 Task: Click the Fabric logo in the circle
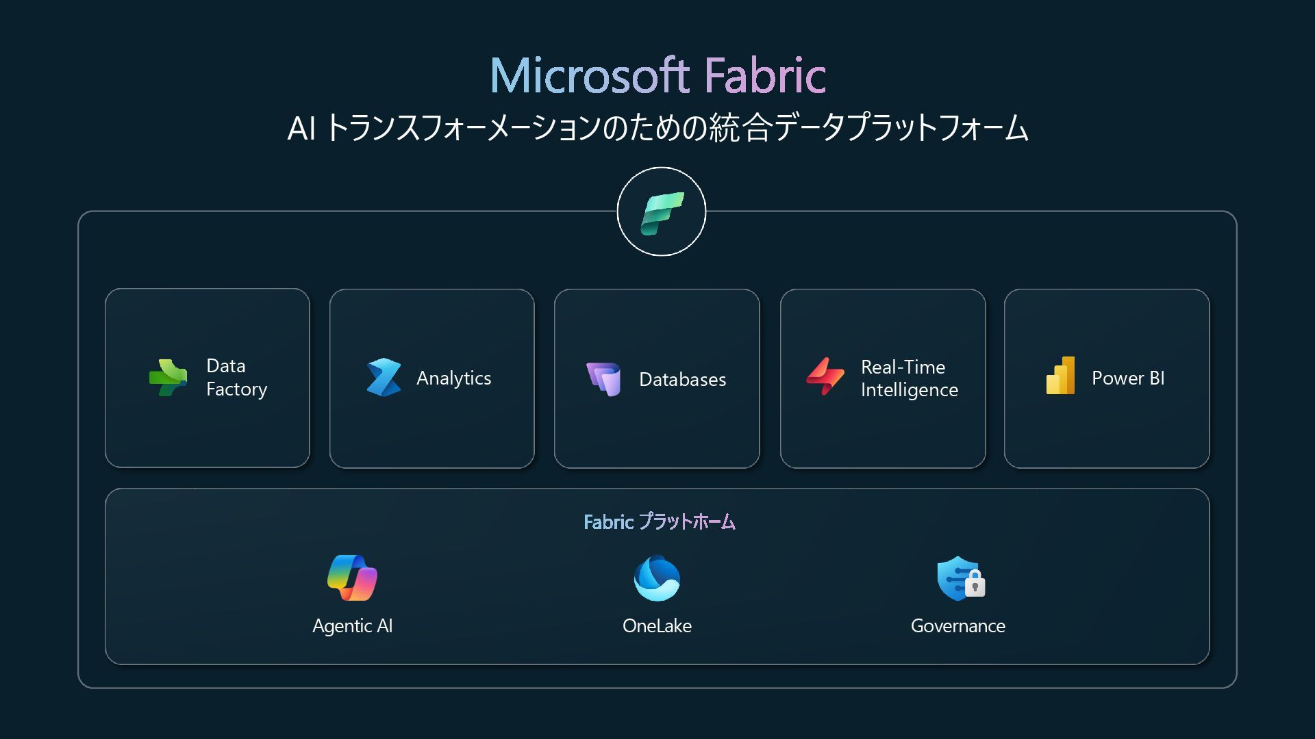pos(662,213)
